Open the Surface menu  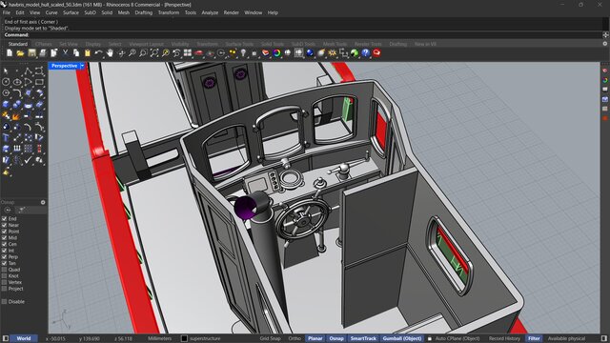[71, 12]
